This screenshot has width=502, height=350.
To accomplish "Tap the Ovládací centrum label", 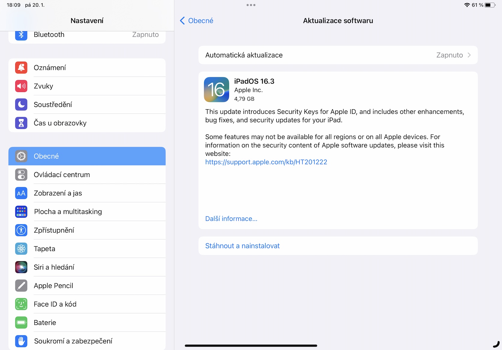I will pos(62,175).
